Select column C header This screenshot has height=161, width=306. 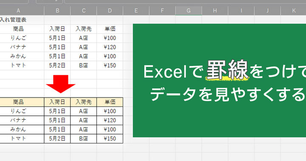click(x=84, y=11)
